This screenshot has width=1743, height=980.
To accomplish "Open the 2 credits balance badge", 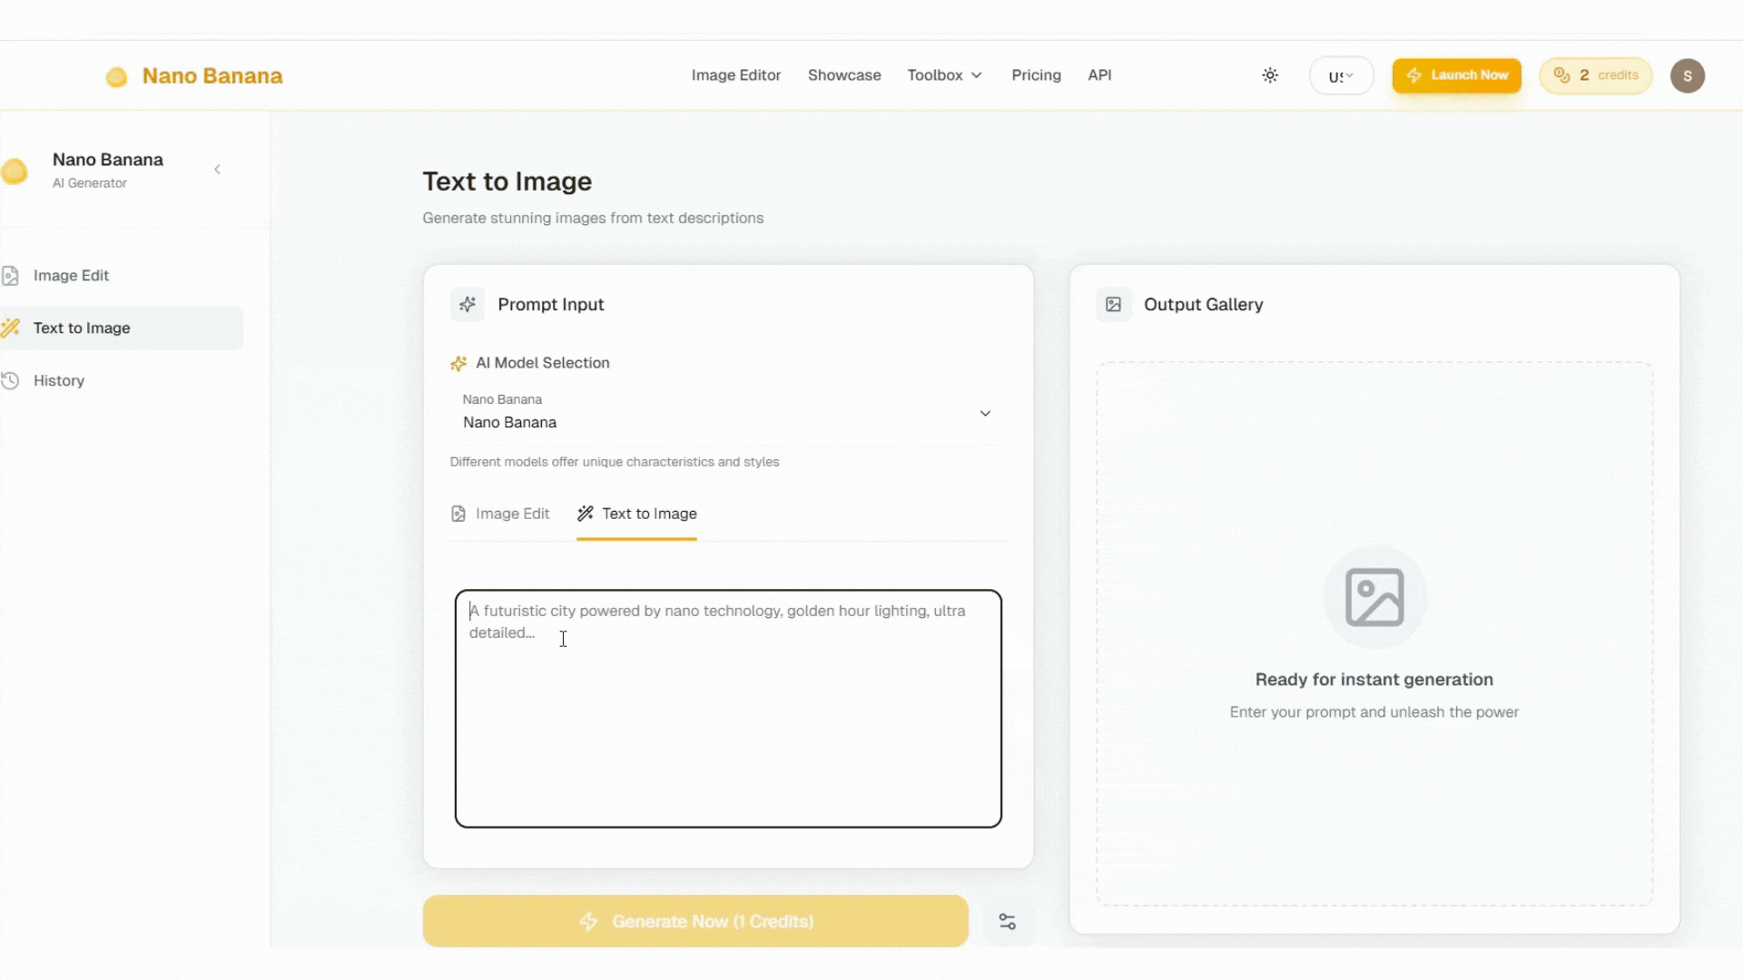I will (x=1595, y=75).
